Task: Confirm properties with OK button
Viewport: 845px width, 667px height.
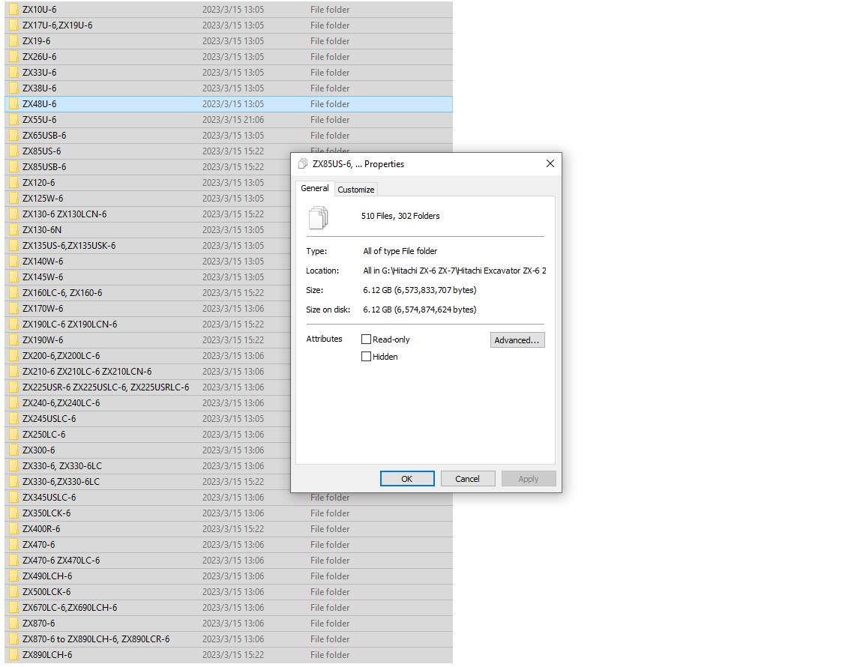Action: (407, 479)
